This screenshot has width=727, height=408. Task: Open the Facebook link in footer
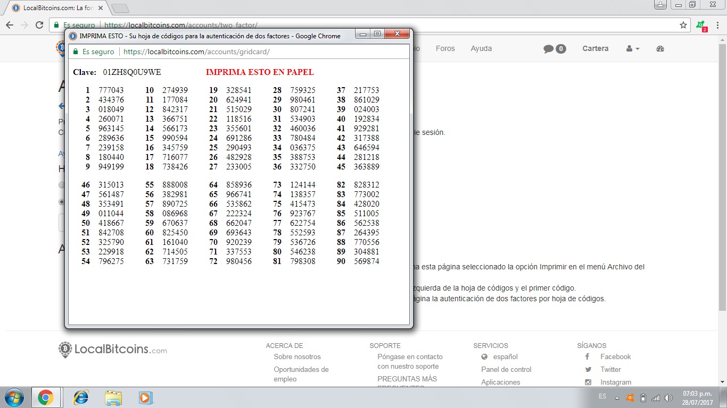615,356
